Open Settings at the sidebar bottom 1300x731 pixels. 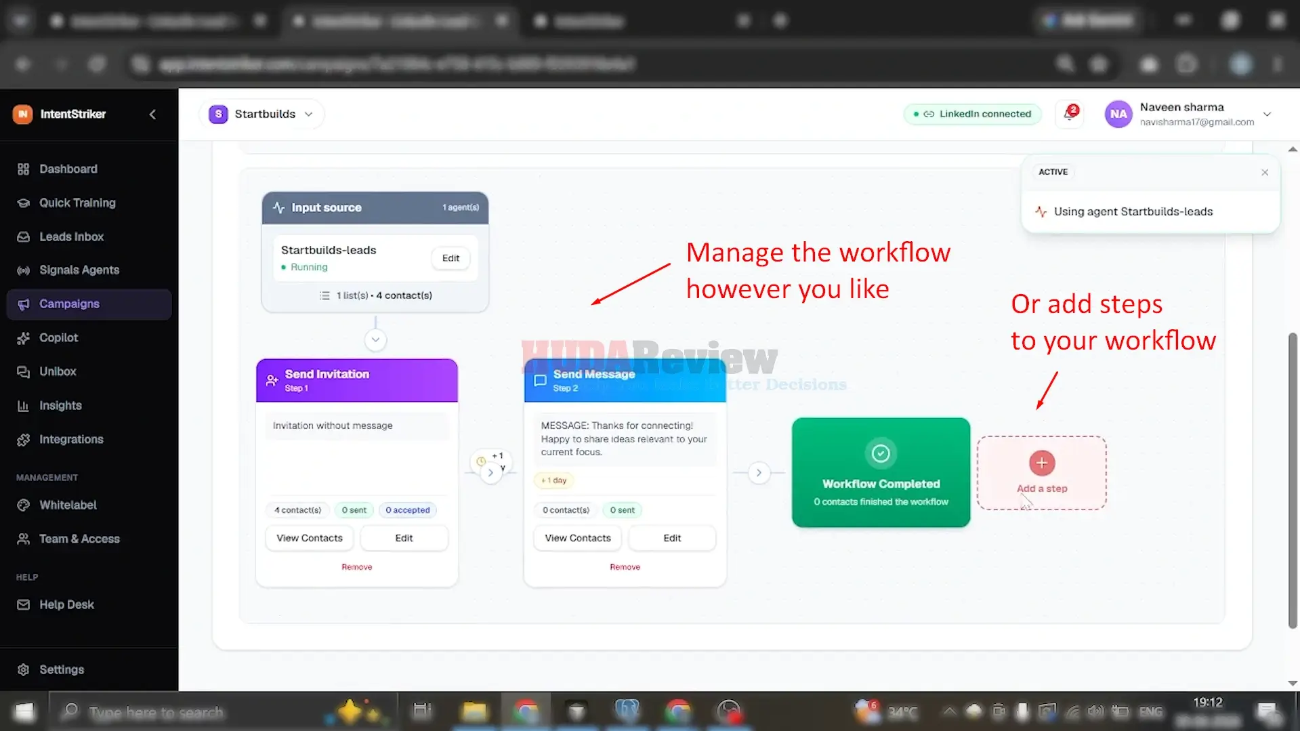tap(89, 670)
